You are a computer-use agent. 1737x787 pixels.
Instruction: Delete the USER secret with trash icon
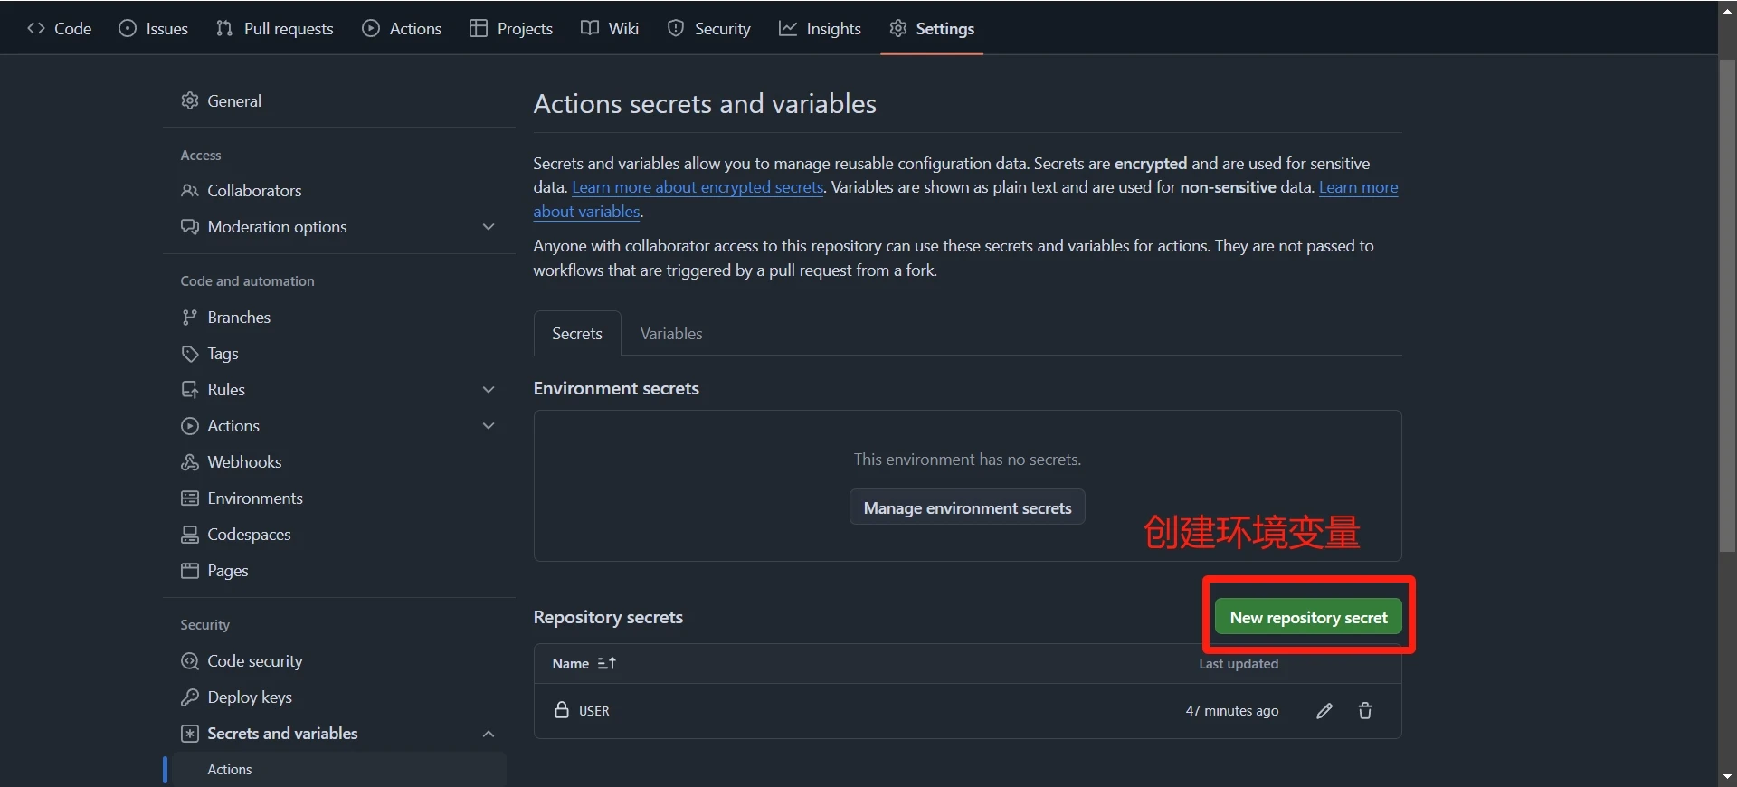[1365, 710]
